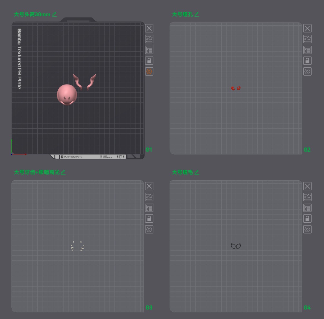This screenshot has width=324, height=319.
Task: Edit the name of plate 大号牙齿+眼睛高光
Action: point(63,172)
